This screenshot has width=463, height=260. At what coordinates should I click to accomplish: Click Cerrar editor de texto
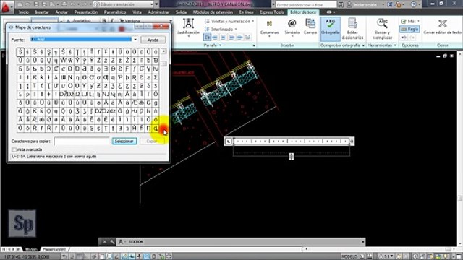point(442,27)
